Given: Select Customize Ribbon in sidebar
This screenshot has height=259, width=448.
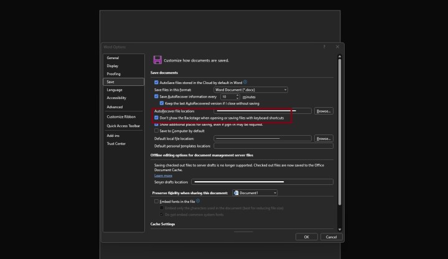Looking at the screenshot, I should 121,116.
